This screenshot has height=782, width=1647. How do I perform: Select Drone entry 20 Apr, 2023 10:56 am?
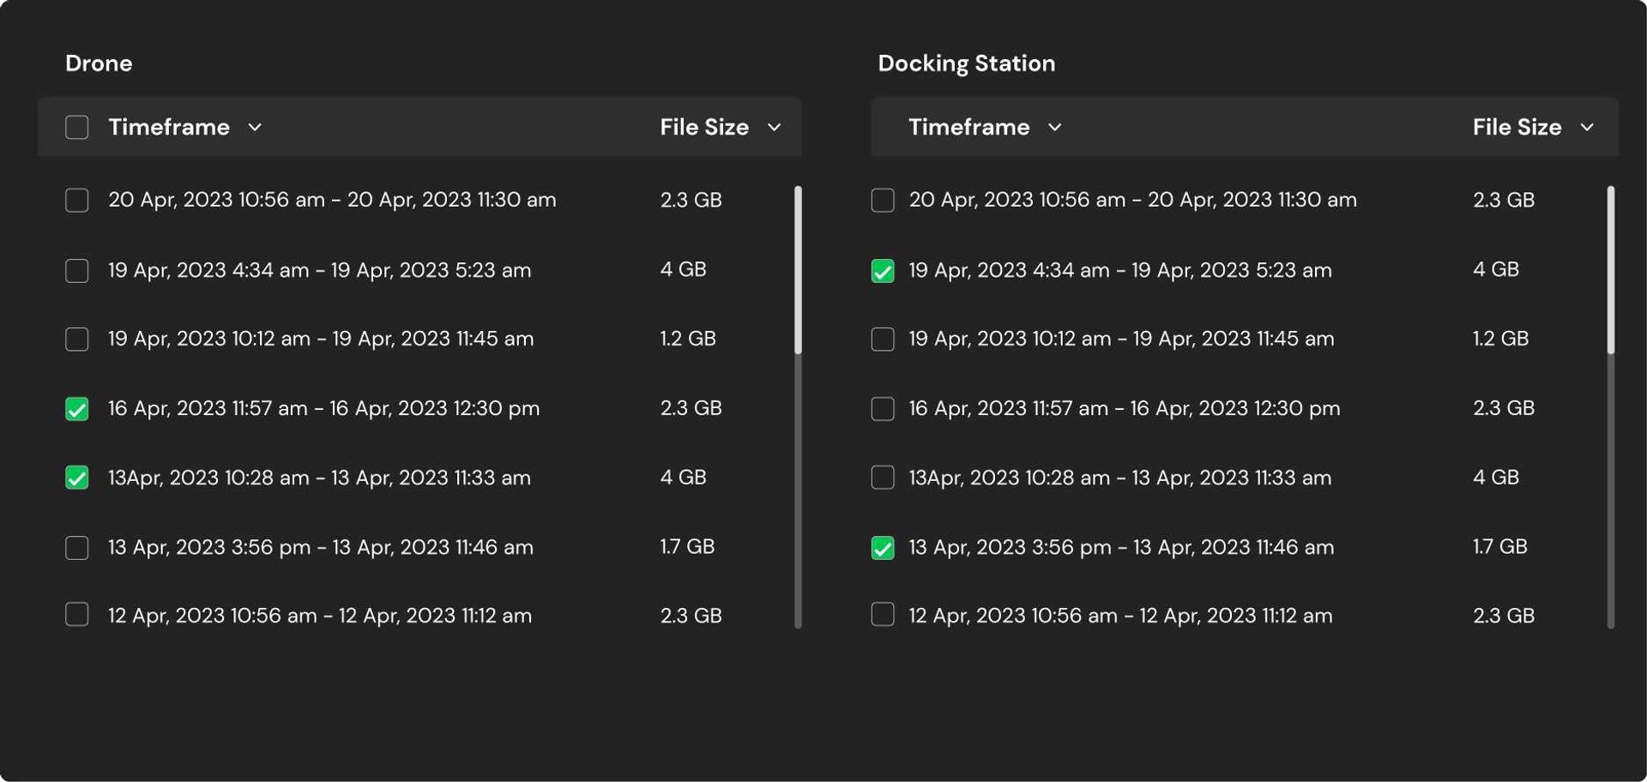[332, 200]
